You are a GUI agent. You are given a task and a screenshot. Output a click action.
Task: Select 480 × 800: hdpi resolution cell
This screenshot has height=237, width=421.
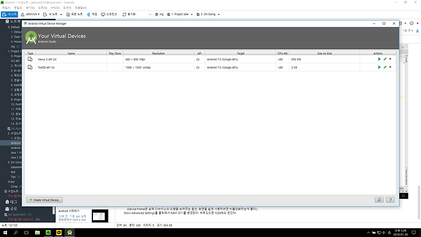158,59
